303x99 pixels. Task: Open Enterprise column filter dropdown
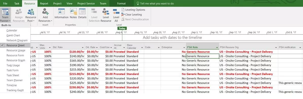click(x=184, y=47)
